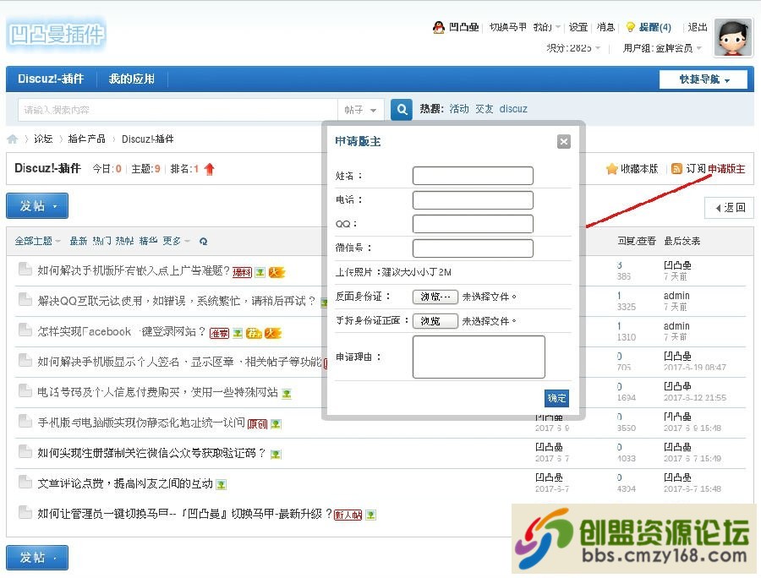Click the refresh icon after 更多 filter
The image size is (761, 578).
tap(203, 241)
